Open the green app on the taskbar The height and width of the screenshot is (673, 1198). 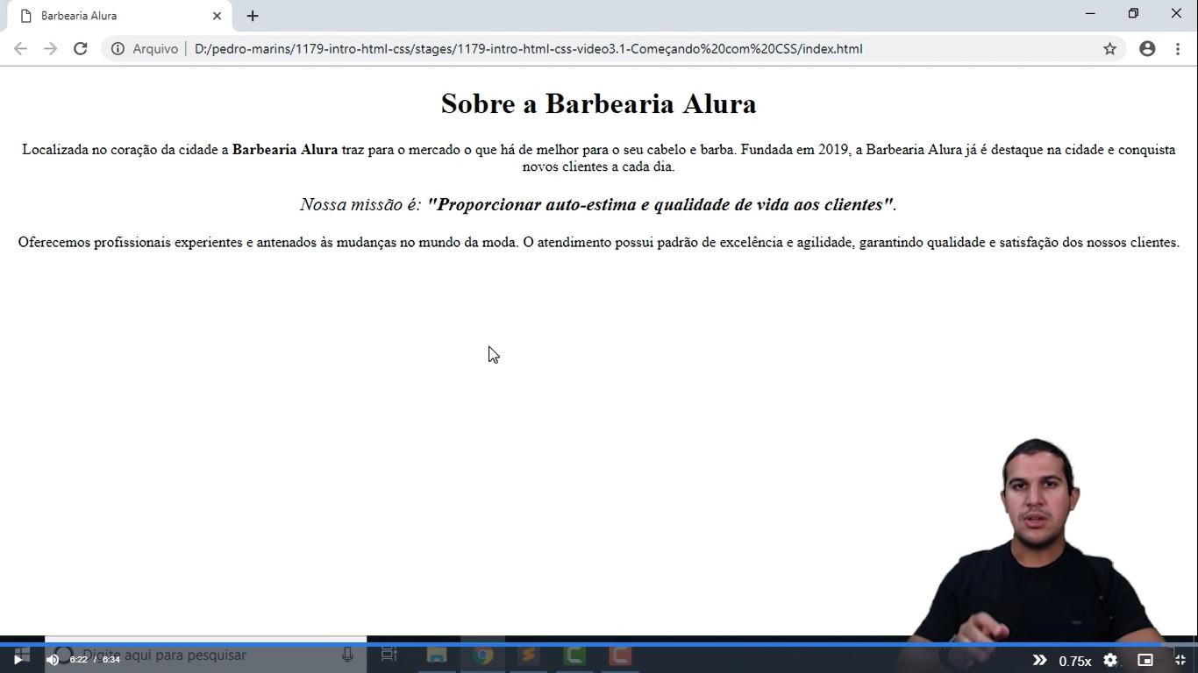[574, 655]
